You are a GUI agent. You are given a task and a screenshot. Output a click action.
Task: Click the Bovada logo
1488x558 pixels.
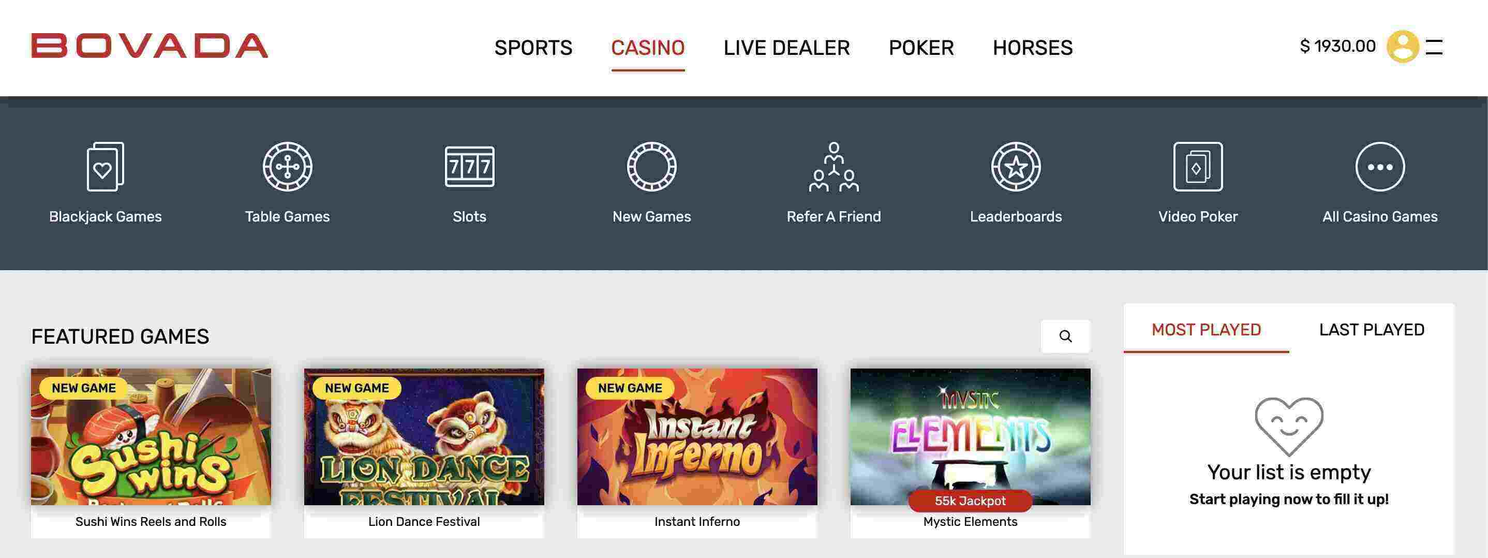150,46
